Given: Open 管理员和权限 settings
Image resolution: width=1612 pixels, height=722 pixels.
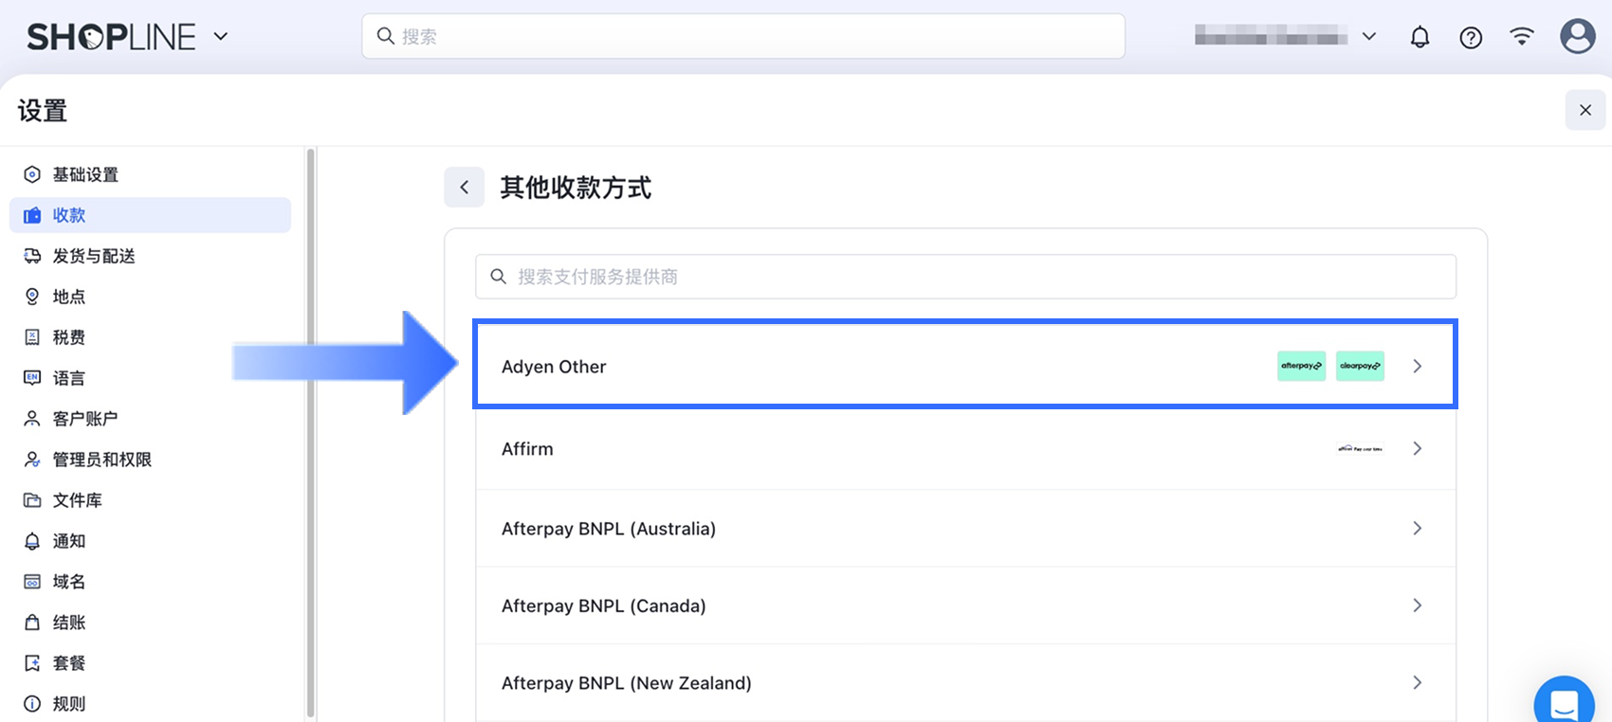Looking at the screenshot, I should (x=150, y=460).
